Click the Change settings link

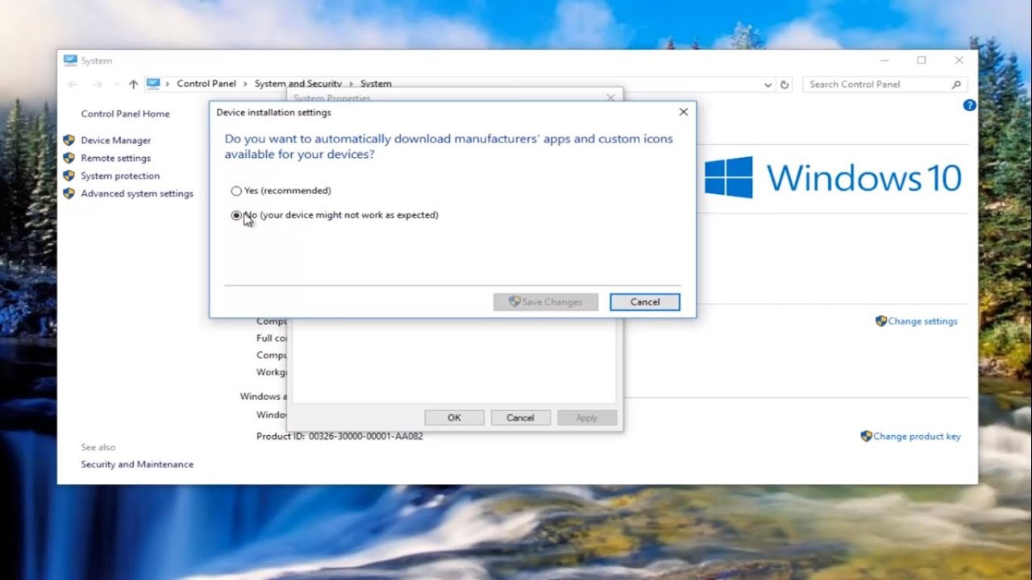(x=922, y=321)
